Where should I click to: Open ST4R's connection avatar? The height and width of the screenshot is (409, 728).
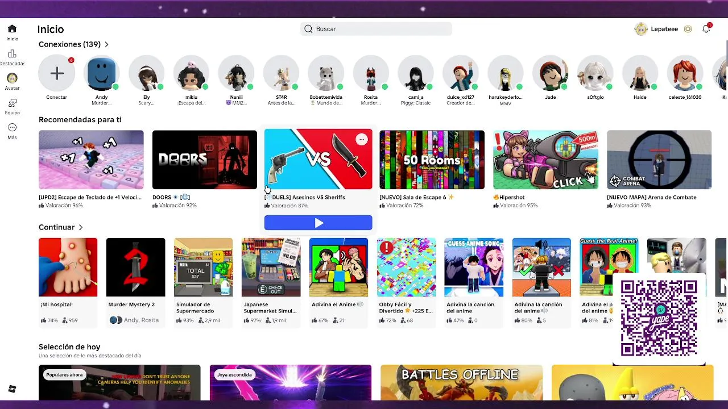point(282,73)
